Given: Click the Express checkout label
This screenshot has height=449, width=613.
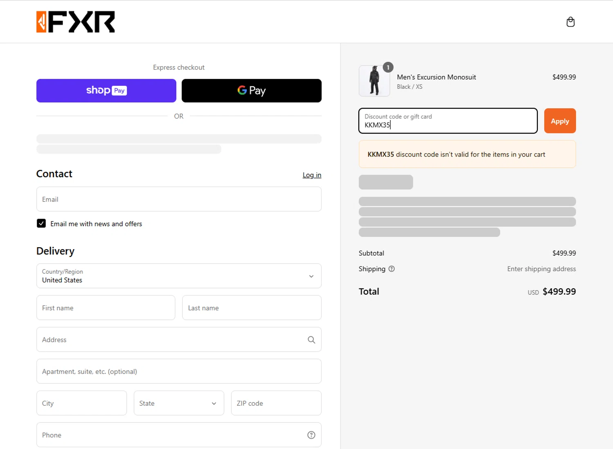Looking at the screenshot, I should 179,67.
